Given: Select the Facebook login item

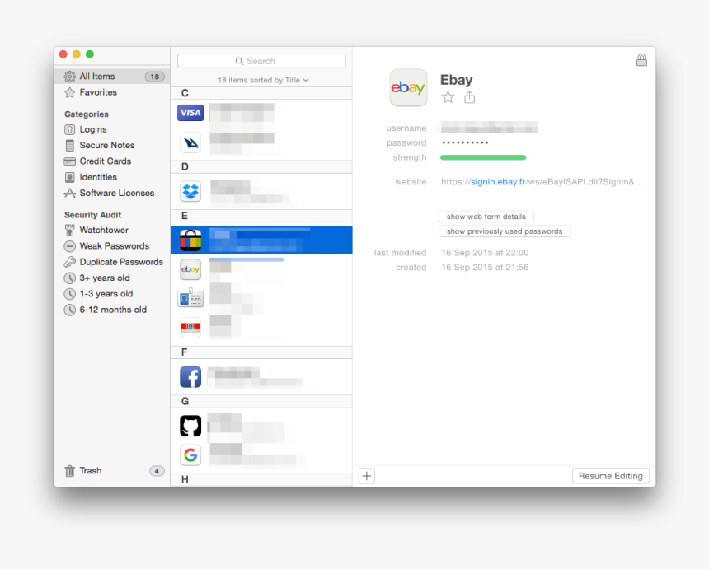Looking at the screenshot, I should pos(190,377).
